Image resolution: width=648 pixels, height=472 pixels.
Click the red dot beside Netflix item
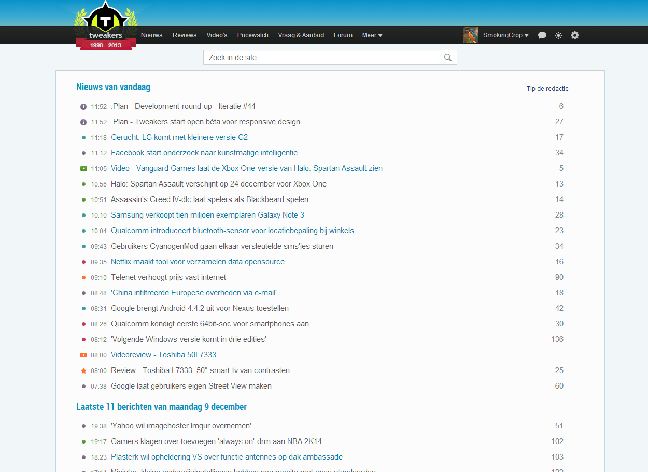point(83,262)
